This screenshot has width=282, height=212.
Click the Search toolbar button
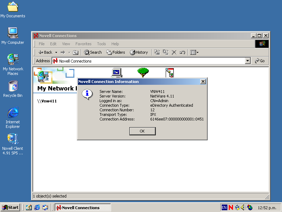[x=93, y=52]
